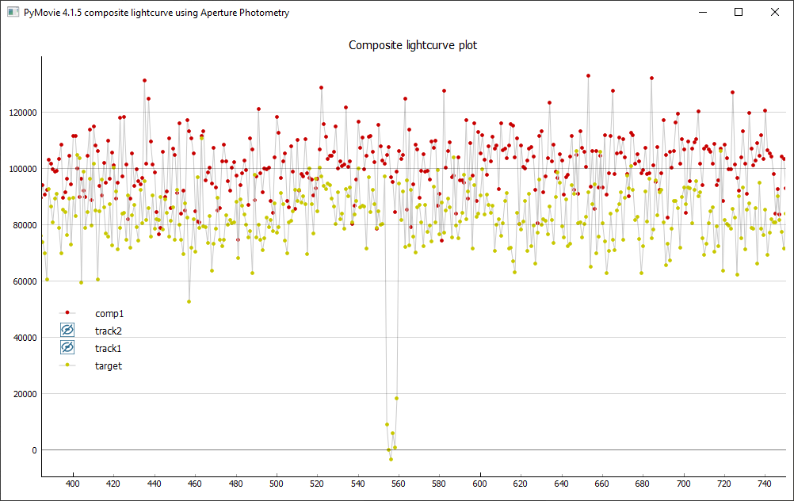Image resolution: width=794 pixels, height=501 pixels.
Task: Close the PyMovie lightcurve window
Action: click(775, 13)
